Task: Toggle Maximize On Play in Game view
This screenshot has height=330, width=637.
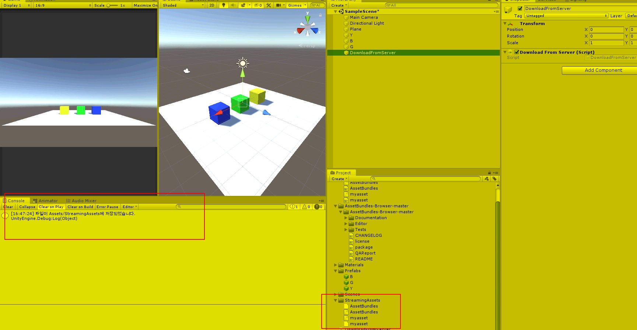Action: [145, 5]
